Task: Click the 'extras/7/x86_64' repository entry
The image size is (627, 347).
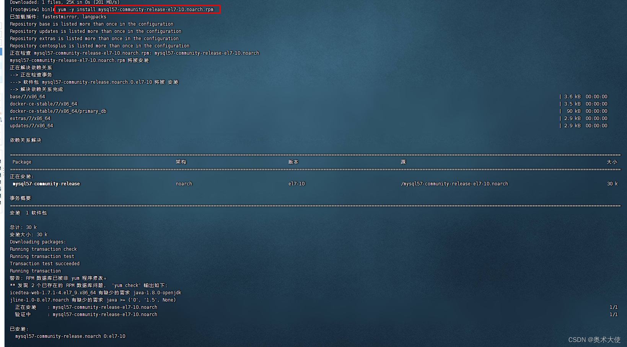Action: (x=30, y=118)
